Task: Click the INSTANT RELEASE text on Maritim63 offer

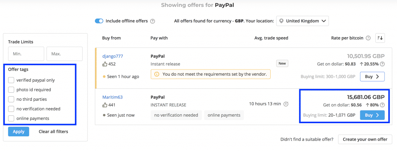Action: 168,105
